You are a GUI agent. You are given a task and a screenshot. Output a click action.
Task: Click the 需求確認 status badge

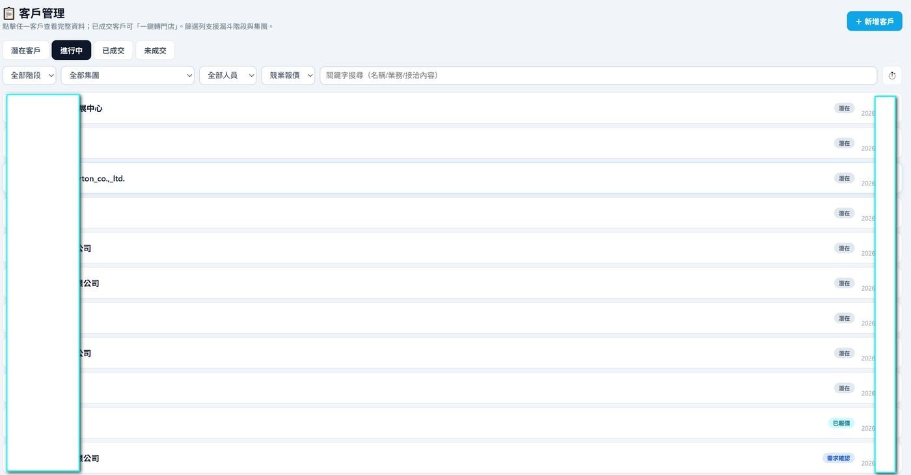838,458
